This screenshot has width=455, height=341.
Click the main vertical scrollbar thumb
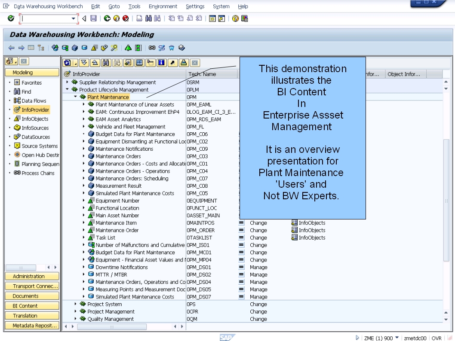[x=446, y=200]
